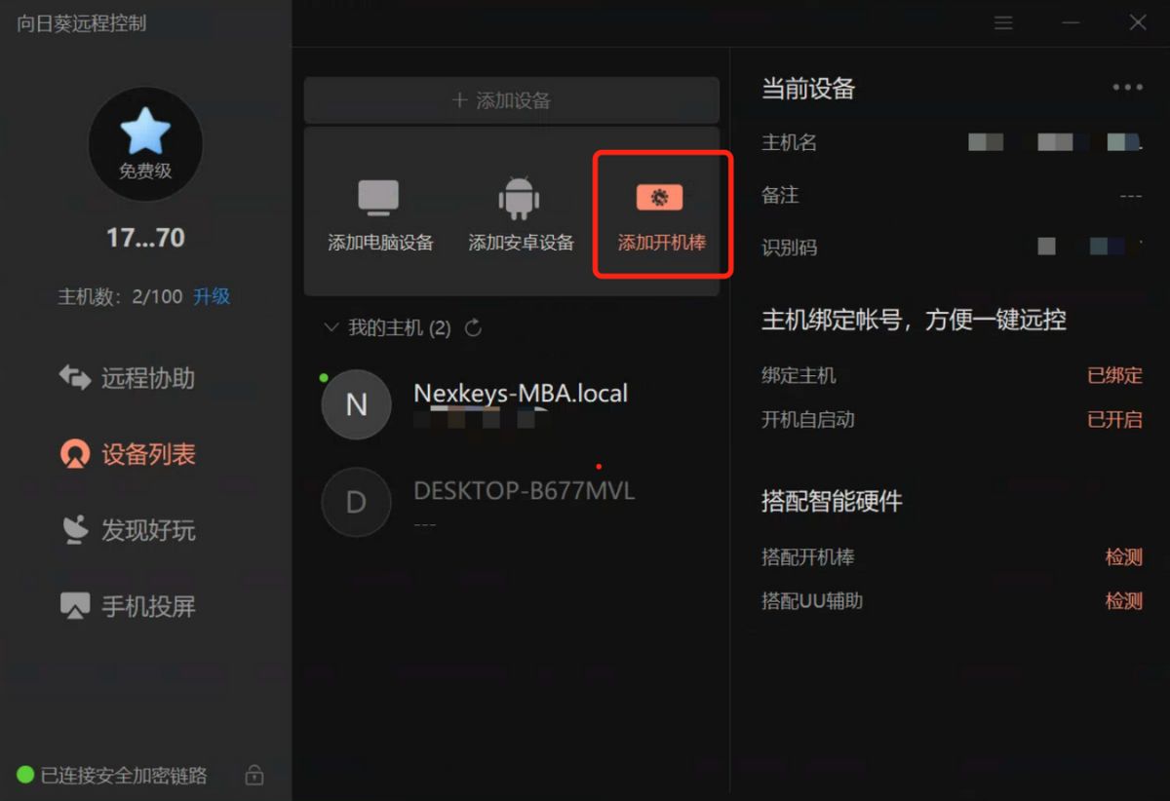Click 检测 next to 搭配开机棒

click(x=1123, y=557)
